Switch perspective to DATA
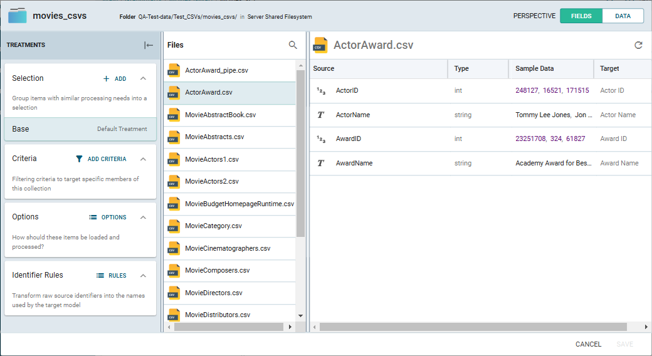Screen dimensions: 652x356 (623, 16)
